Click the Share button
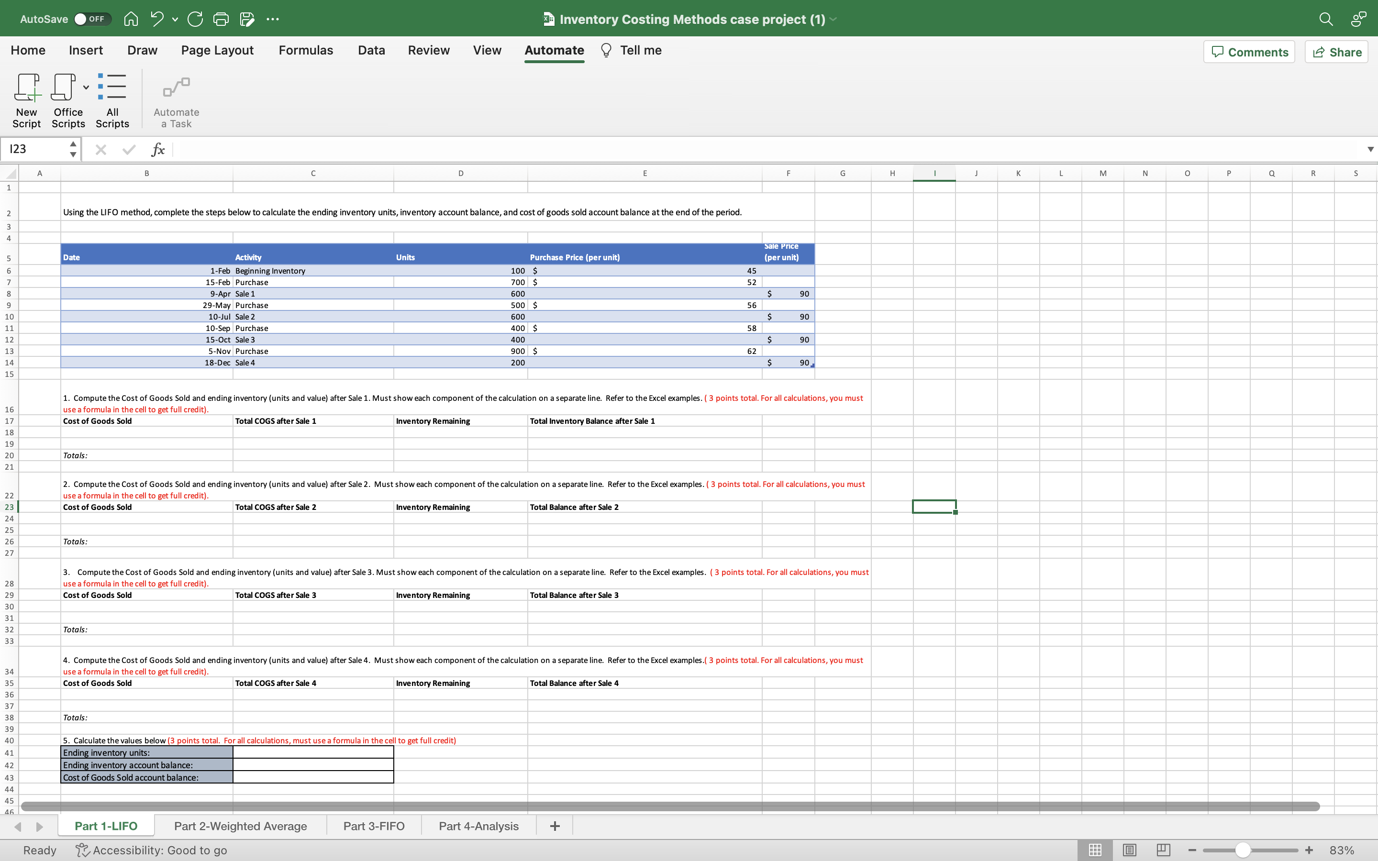The height and width of the screenshot is (861, 1378). coord(1336,52)
